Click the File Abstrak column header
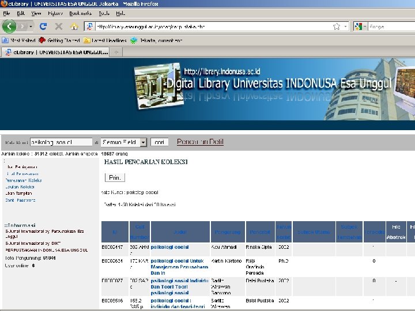This screenshot has height=311, width=415. [396, 232]
